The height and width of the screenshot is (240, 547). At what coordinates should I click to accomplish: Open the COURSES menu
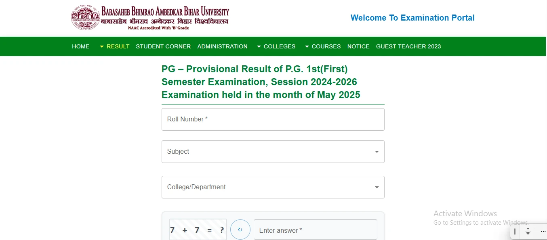pyautogui.click(x=326, y=46)
